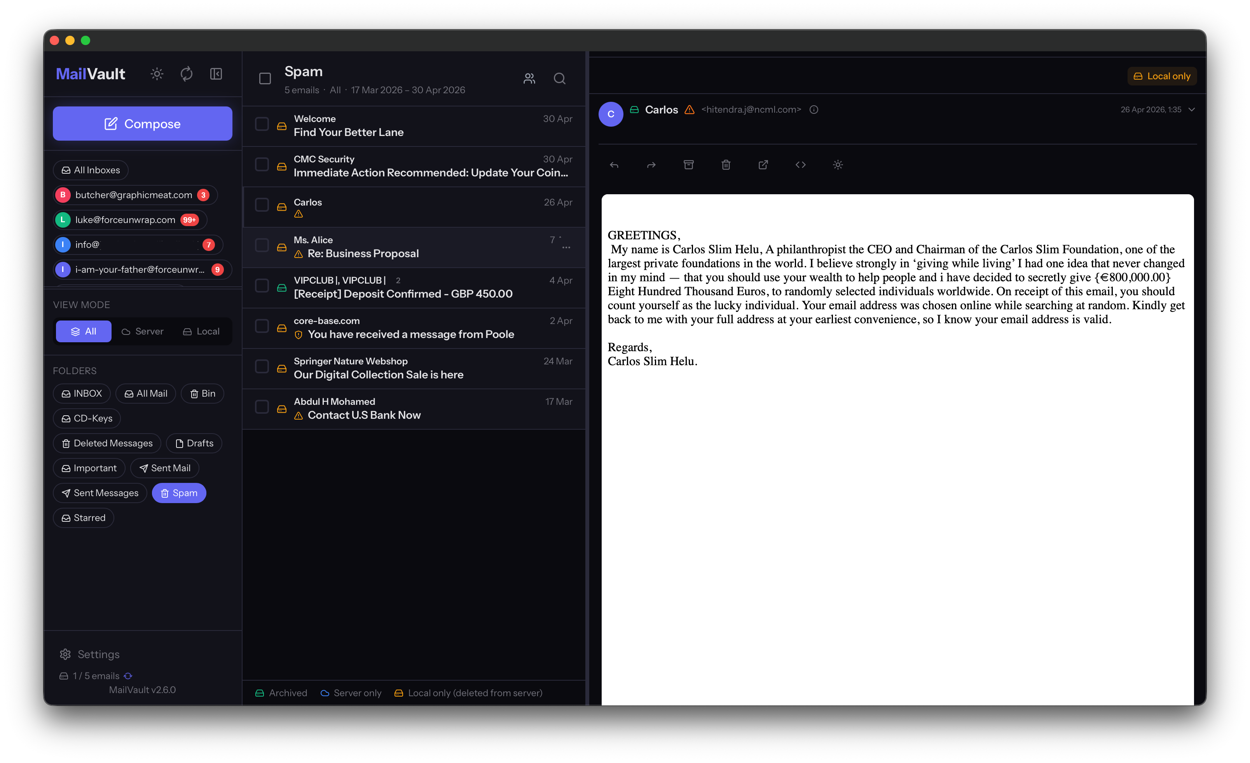
Task: Open Settings
Action: pyautogui.click(x=90, y=655)
